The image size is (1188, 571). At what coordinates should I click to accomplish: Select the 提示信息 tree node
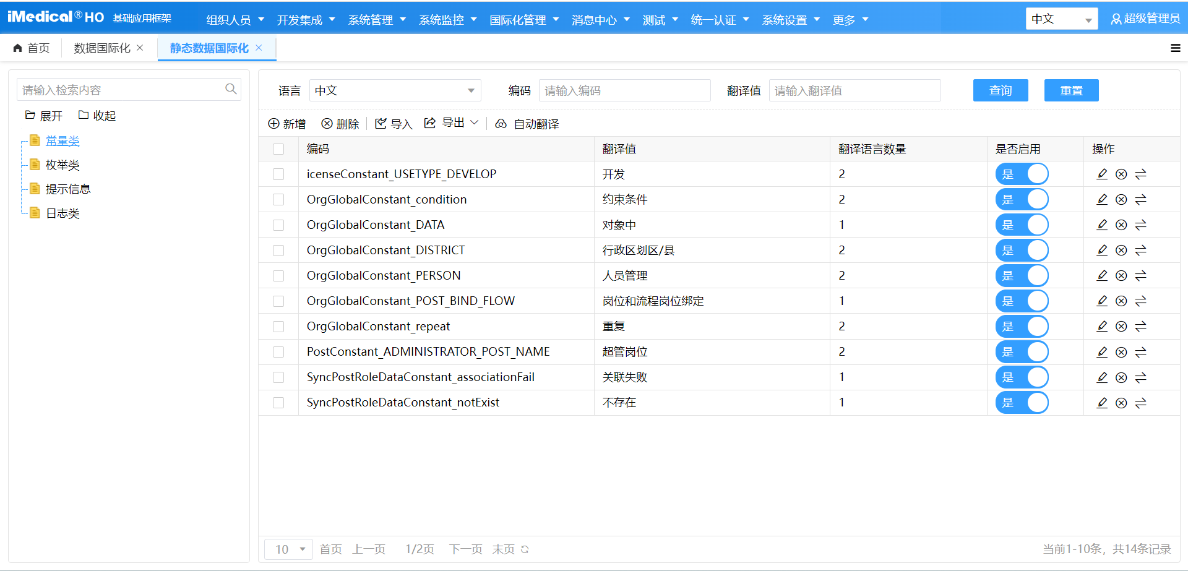[68, 189]
